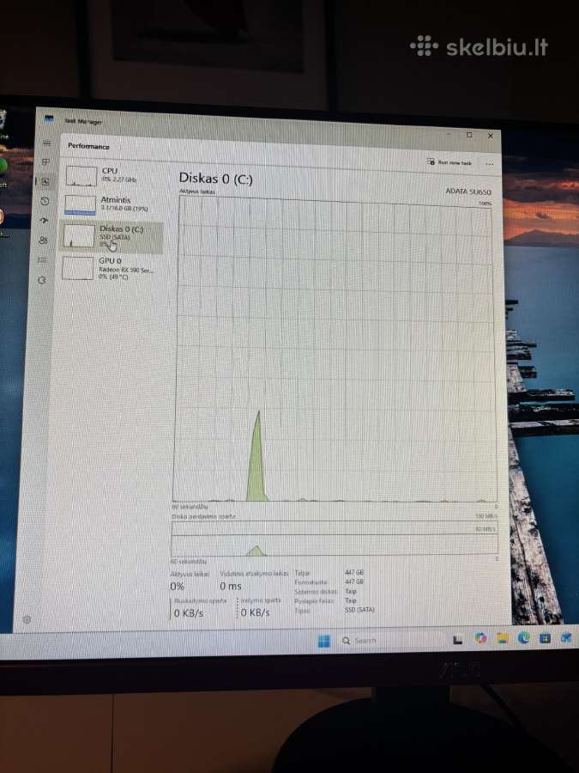Maximize the Task Manager window
The height and width of the screenshot is (773, 579).
(469, 135)
